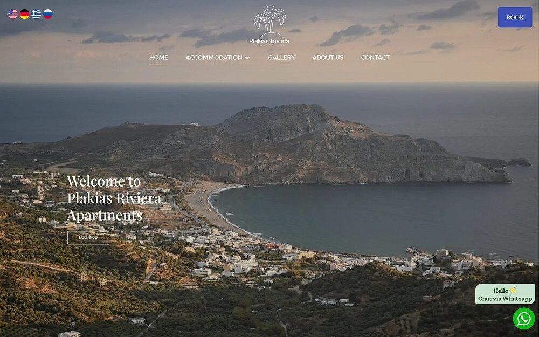Switch language using the US flag
This screenshot has width=539, height=337.
pyautogui.click(x=13, y=14)
